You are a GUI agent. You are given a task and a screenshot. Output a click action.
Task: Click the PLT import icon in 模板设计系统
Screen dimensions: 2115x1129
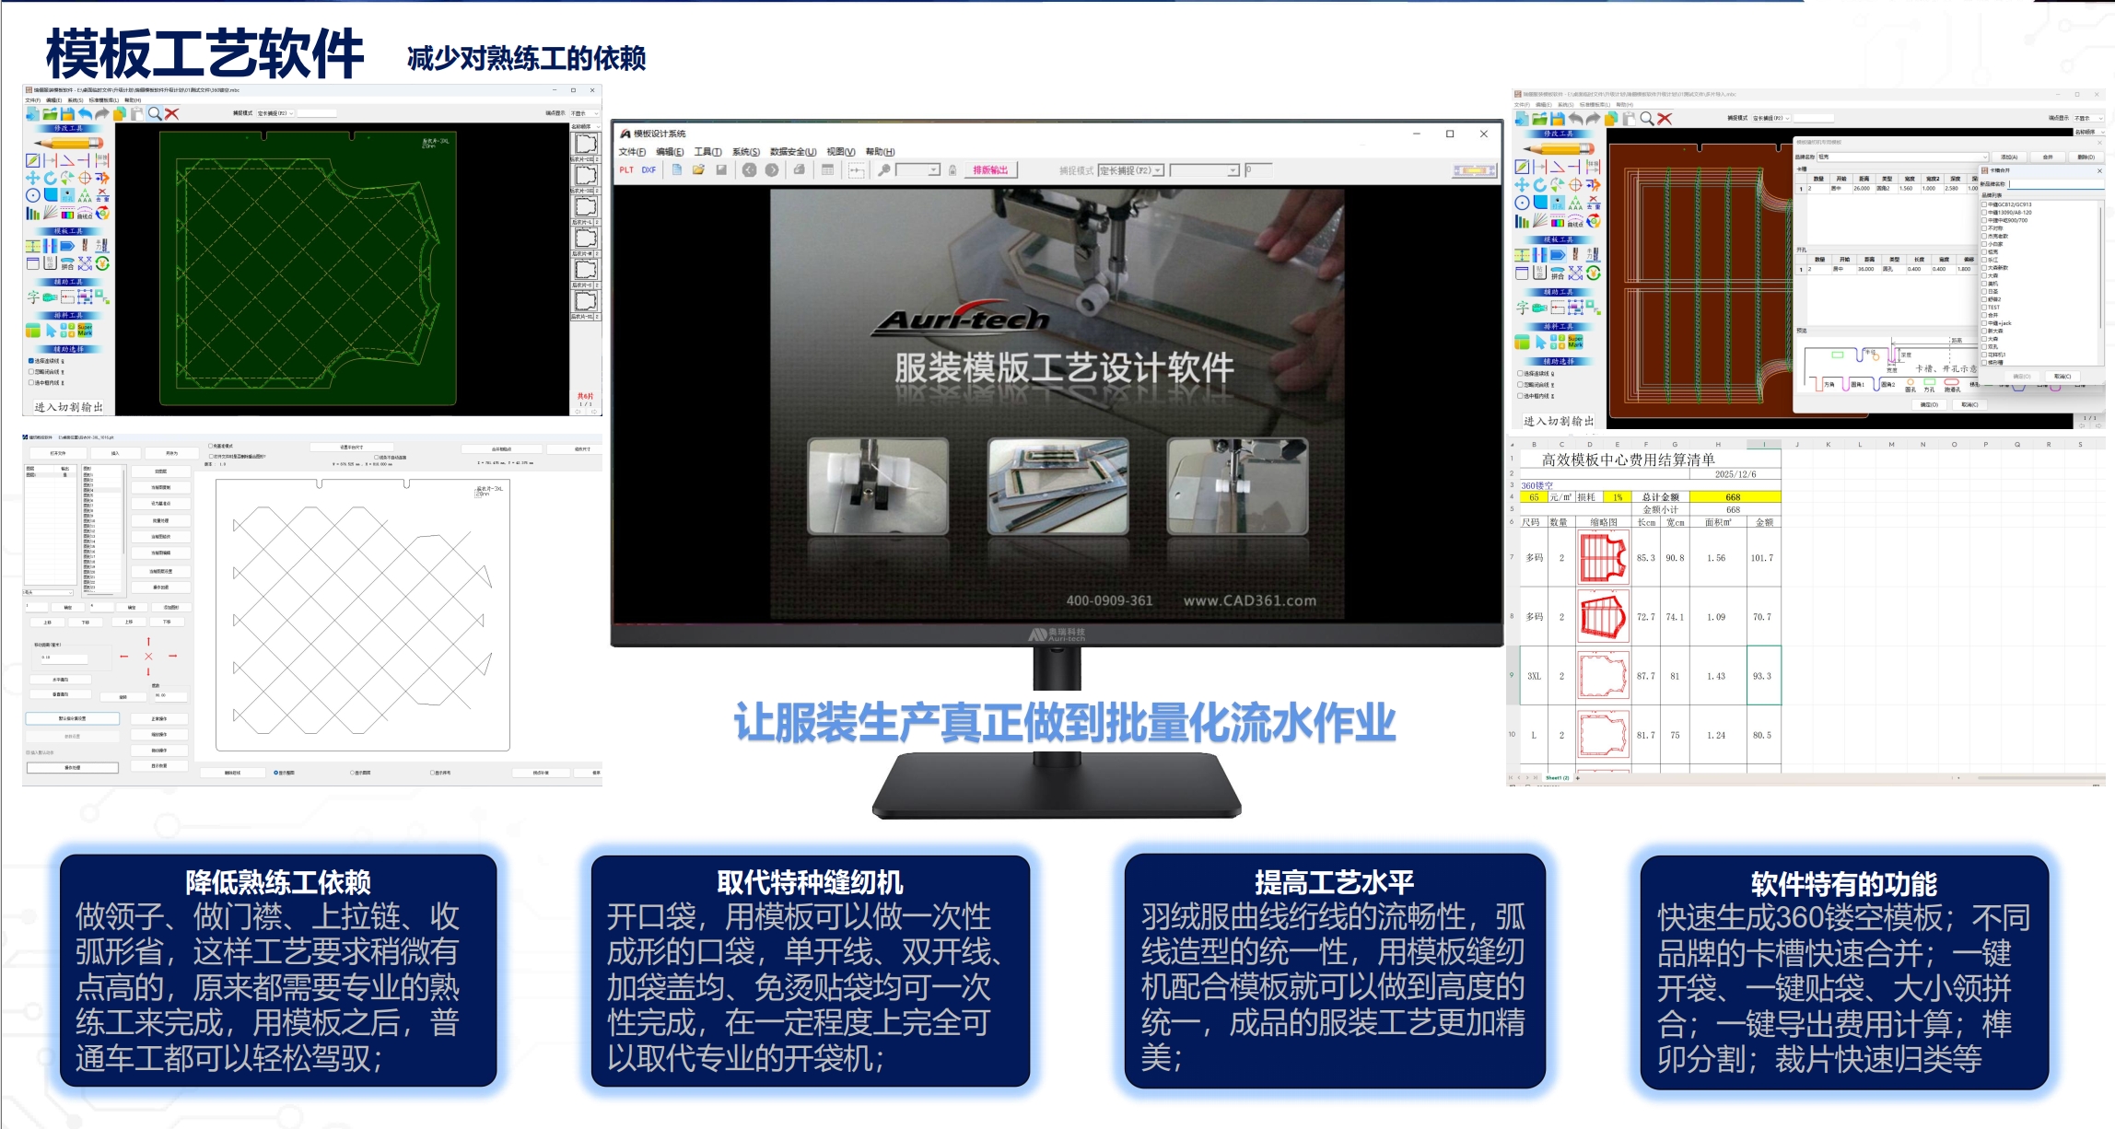pyautogui.click(x=626, y=170)
